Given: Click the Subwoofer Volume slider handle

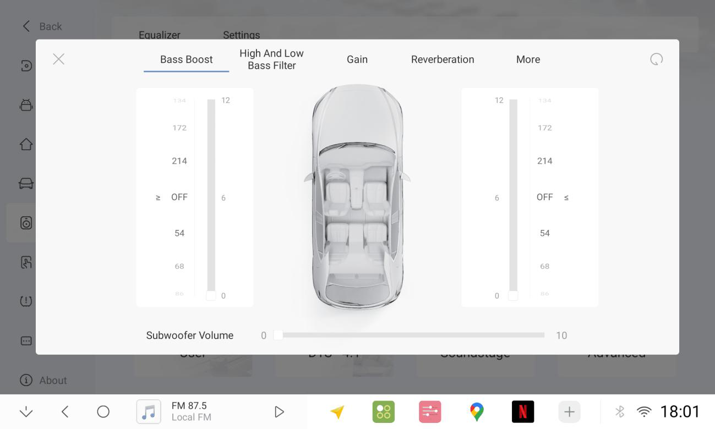Looking at the screenshot, I should point(278,335).
